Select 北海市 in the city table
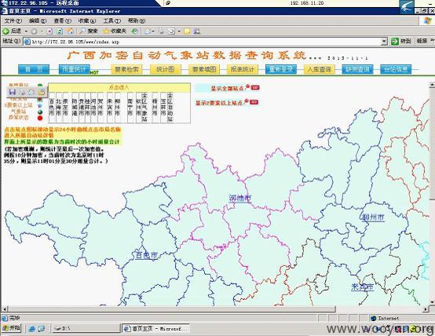This screenshot has width=435, height=336. point(59,108)
